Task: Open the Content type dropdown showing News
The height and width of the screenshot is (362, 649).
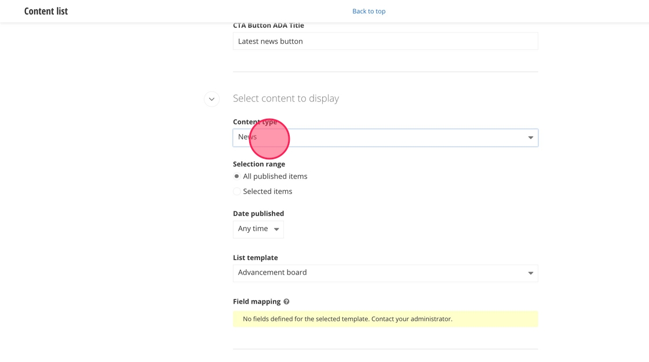Action: tap(385, 138)
